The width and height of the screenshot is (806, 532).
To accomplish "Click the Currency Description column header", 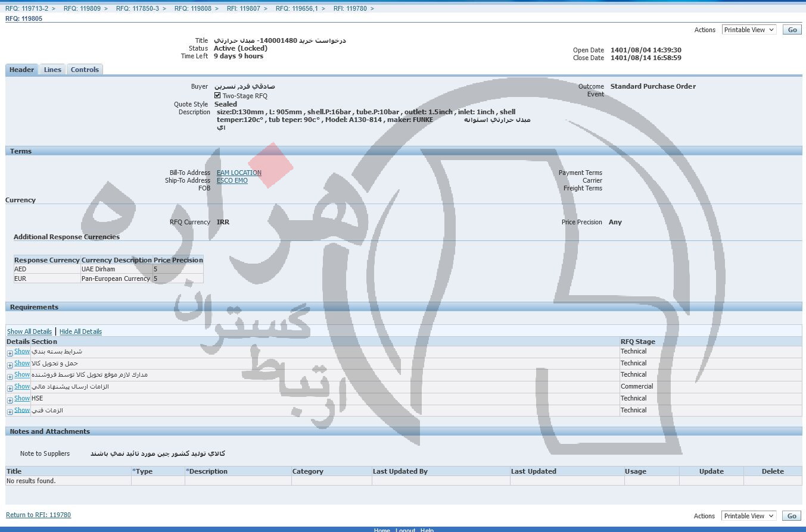I will coord(117,260).
